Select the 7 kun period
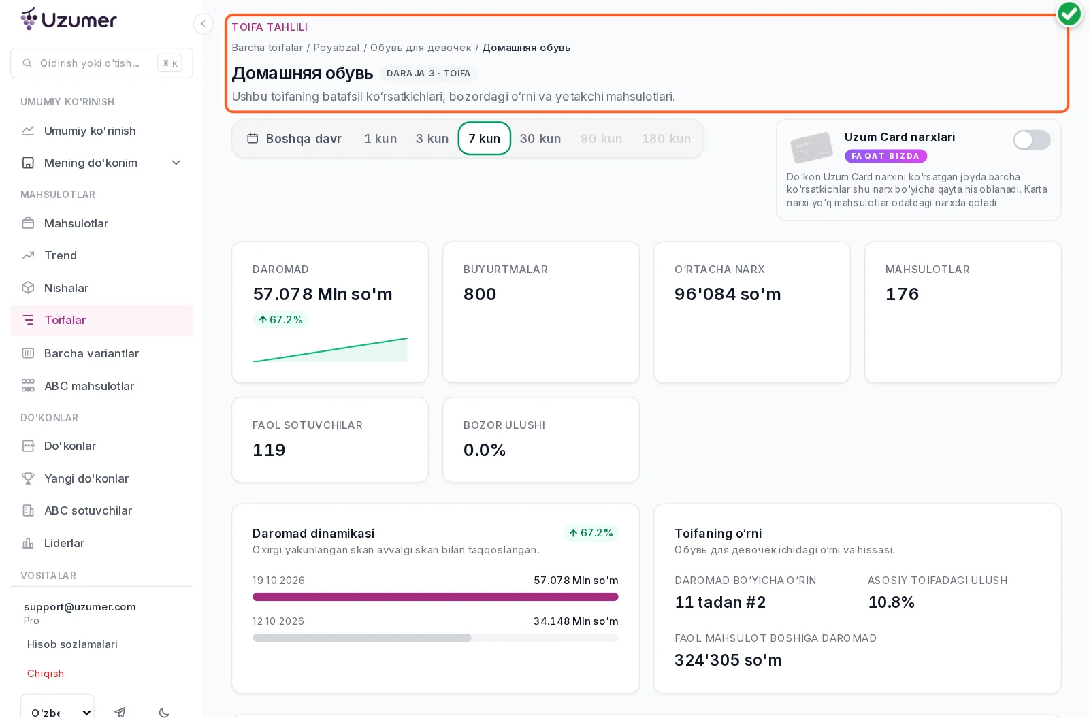Image resolution: width=1089 pixels, height=718 pixels. tap(485, 139)
